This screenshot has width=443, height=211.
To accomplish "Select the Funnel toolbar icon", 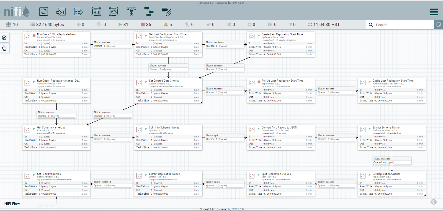I will [x=131, y=12].
